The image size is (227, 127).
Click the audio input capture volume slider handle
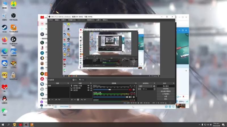[x=127, y=97]
